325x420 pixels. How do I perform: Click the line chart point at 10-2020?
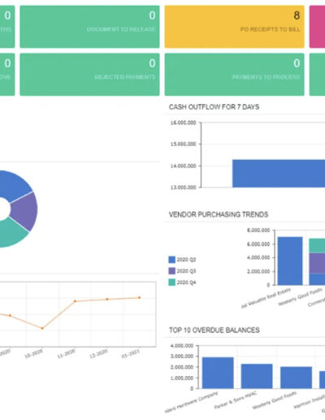coord(42,328)
